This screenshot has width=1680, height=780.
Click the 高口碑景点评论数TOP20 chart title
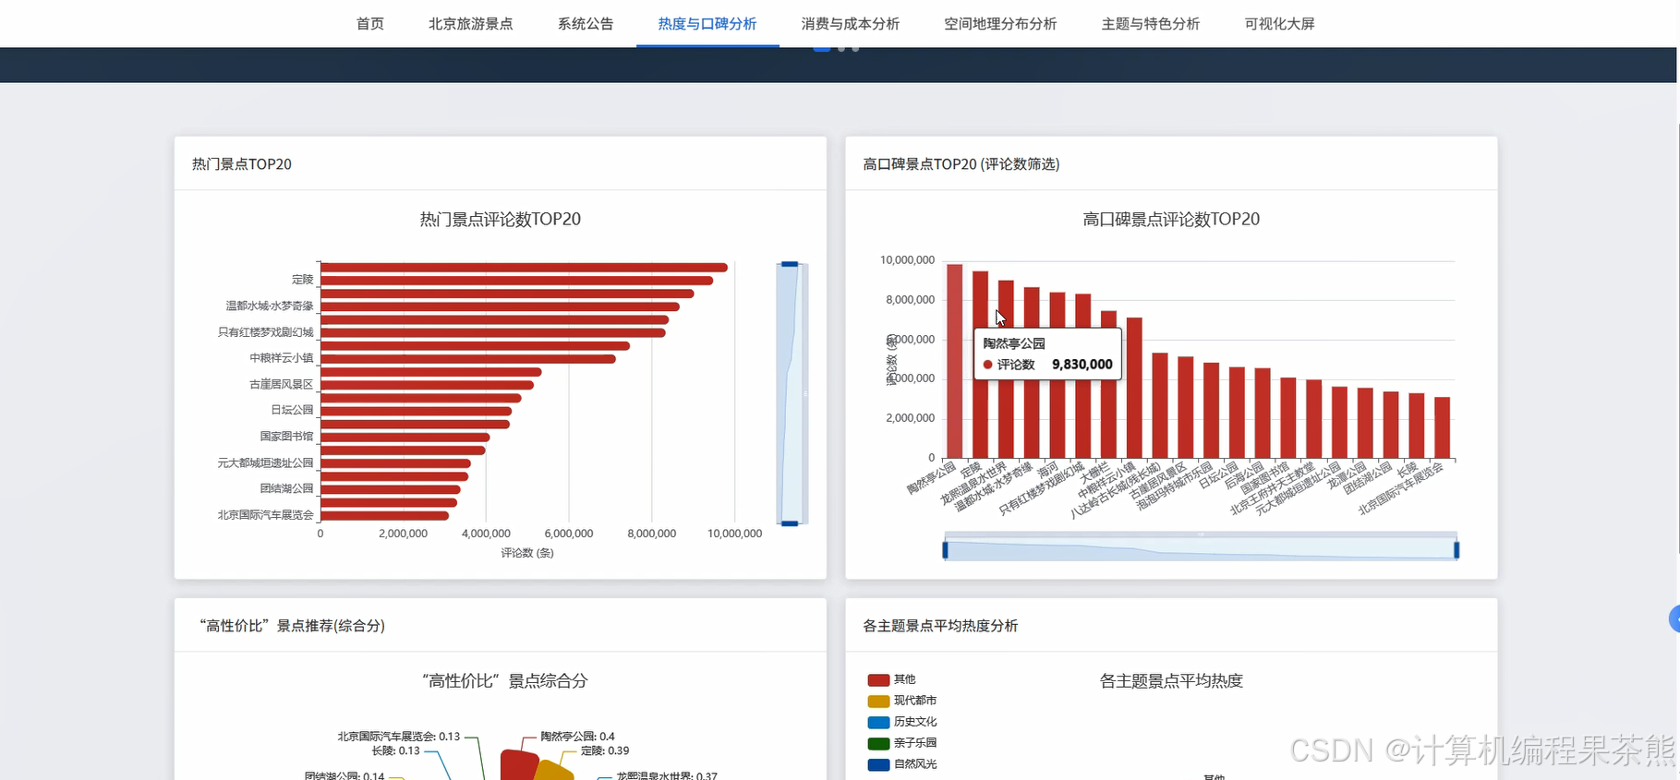1171,220
